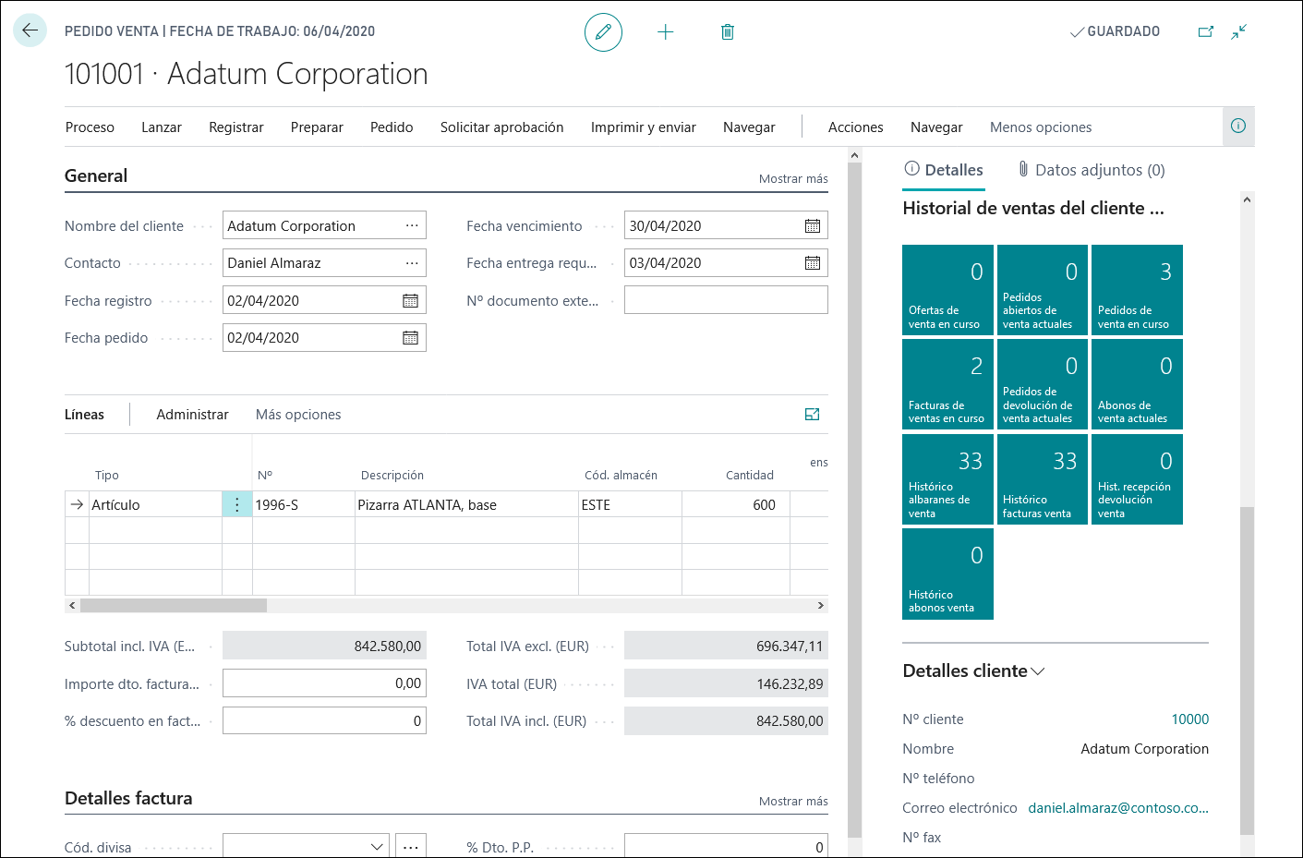Screen dimensions: 1303x858
Task: Show more fields in General section
Action: (793, 179)
